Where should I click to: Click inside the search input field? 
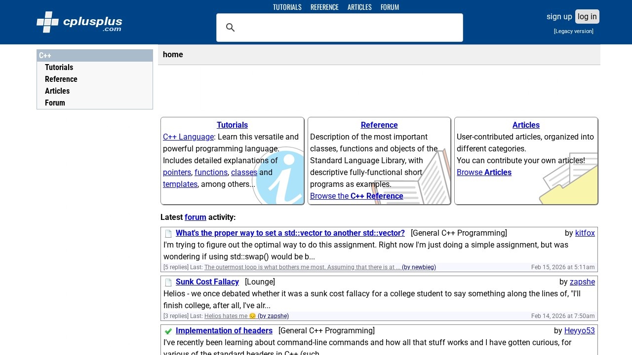tap(346, 28)
